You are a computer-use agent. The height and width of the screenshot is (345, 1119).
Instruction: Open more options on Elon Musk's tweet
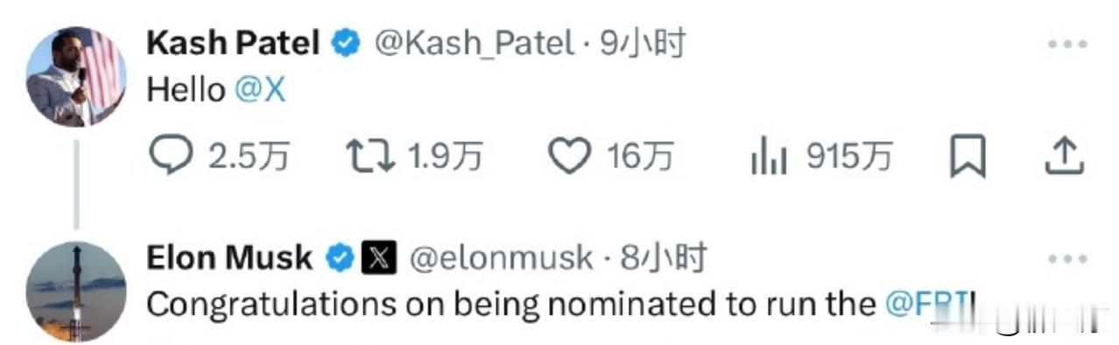pyautogui.click(x=1066, y=259)
